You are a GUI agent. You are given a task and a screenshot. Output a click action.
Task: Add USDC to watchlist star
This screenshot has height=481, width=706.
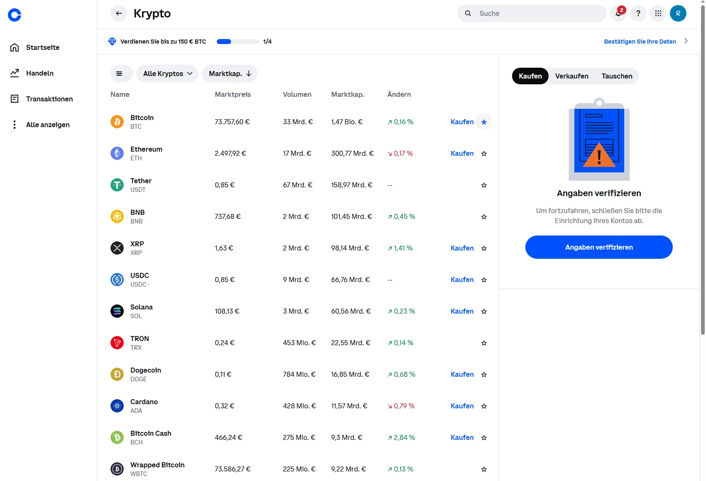click(x=484, y=280)
